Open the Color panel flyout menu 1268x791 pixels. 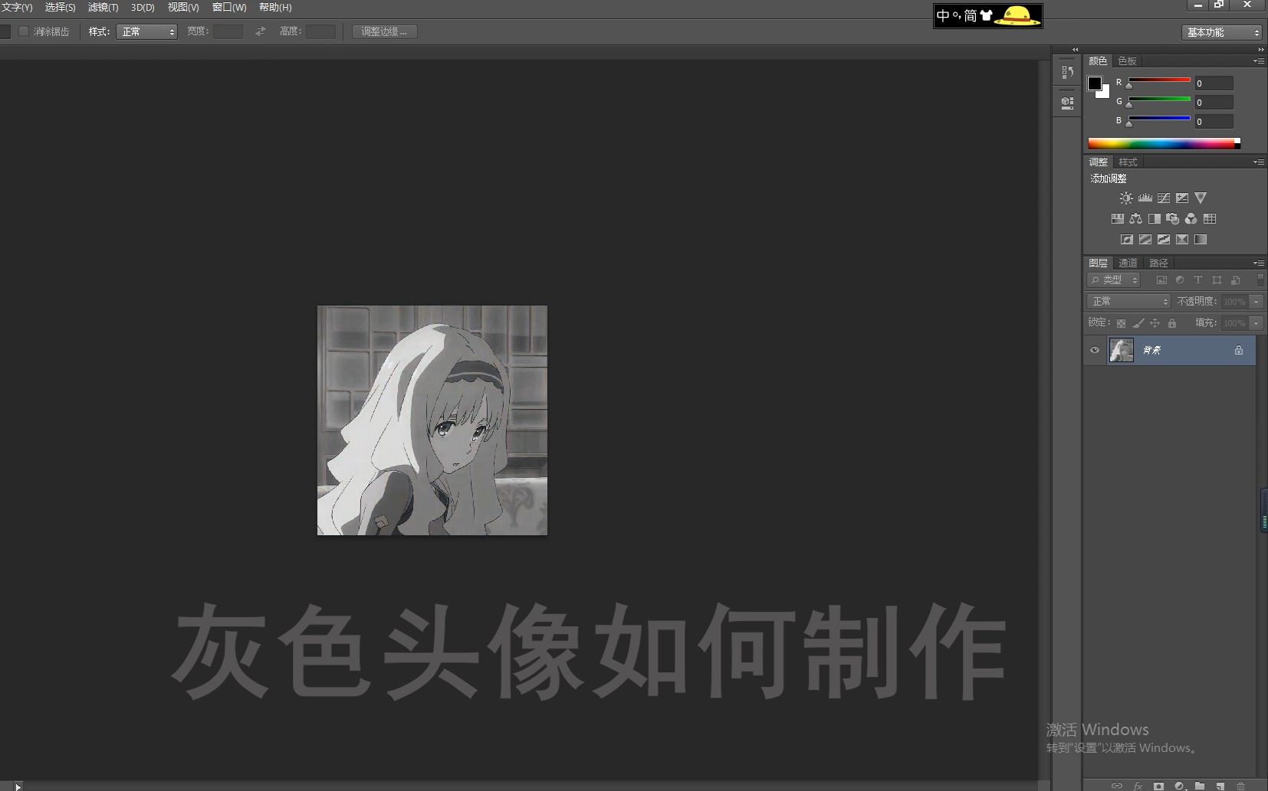click(1258, 60)
